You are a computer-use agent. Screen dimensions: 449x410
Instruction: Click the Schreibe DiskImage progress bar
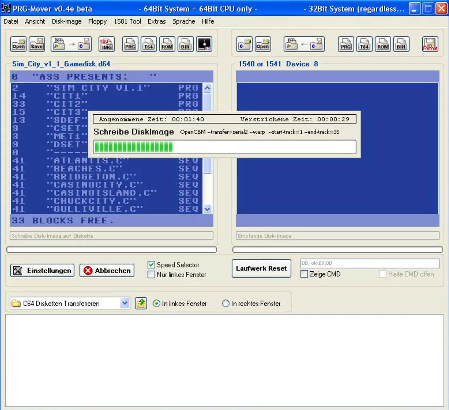click(225, 147)
